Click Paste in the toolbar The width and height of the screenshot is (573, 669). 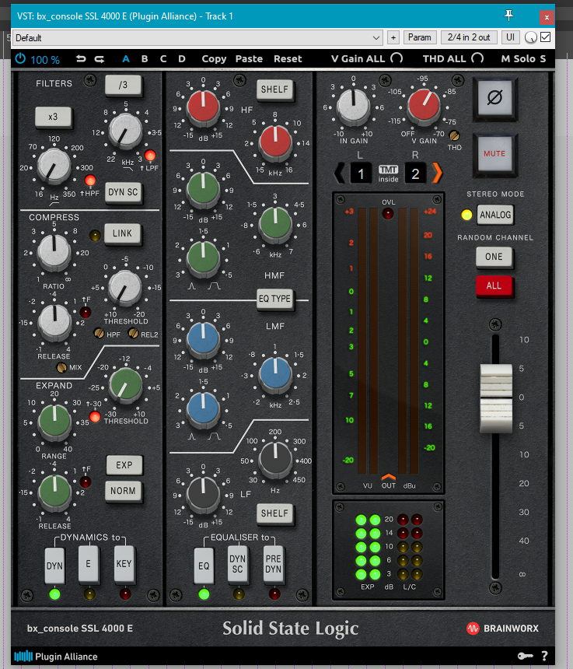(x=249, y=59)
